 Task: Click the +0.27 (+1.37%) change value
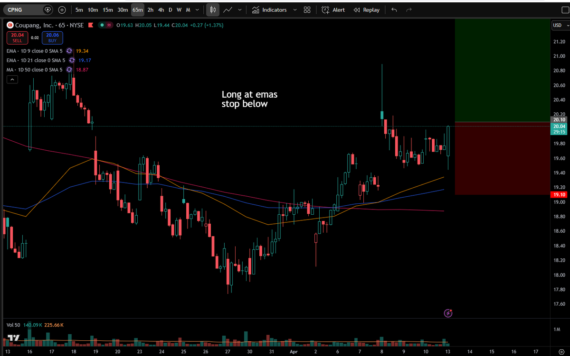point(207,25)
